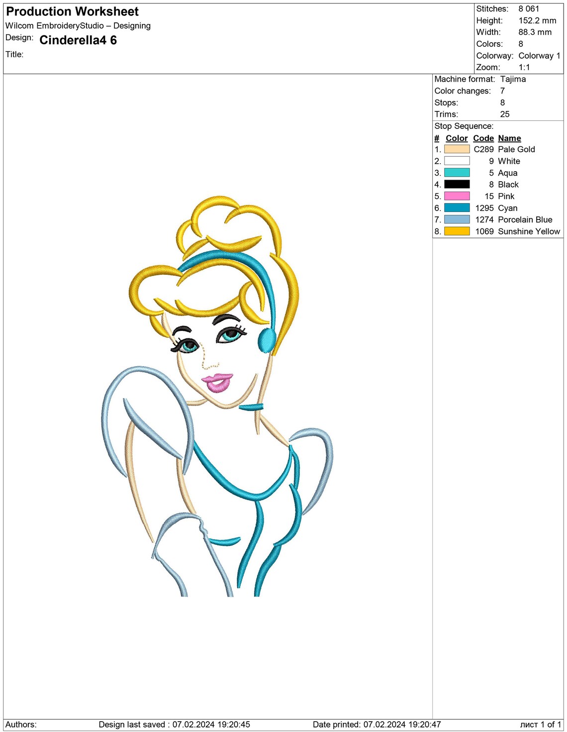Image resolution: width=567 pixels, height=732 pixels.
Task: Click the Color column header
Action: click(456, 138)
